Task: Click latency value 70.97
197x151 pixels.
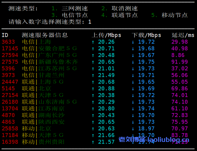Action: 180,129
